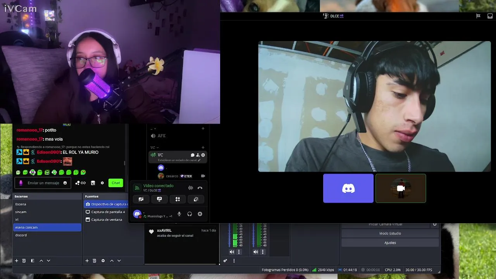Screen dimensions: 496x279
Task: Open OBS Ajustes button
Action: click(390, 243)
